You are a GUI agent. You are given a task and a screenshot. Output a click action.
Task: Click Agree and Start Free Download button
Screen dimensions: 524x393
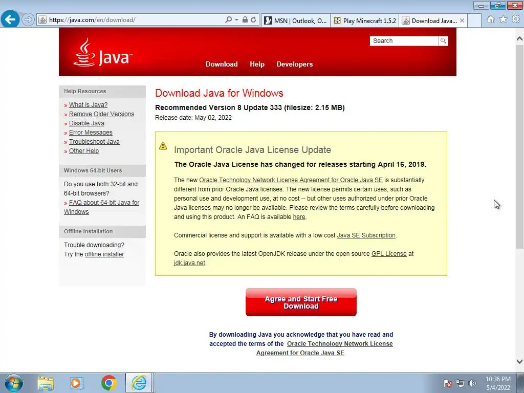301,302
